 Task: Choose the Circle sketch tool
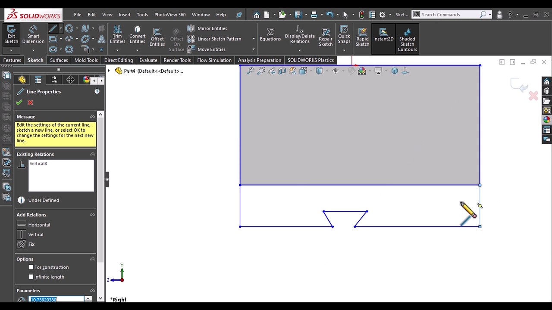tap(69, 29)
